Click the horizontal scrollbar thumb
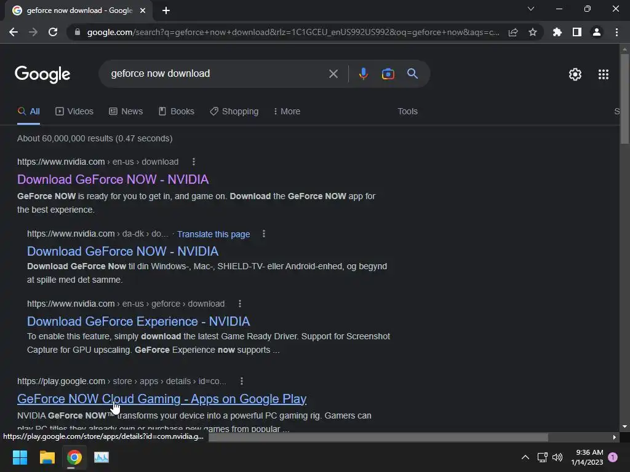The height and width of the screenshot is (472, 630). click(378, 437)
